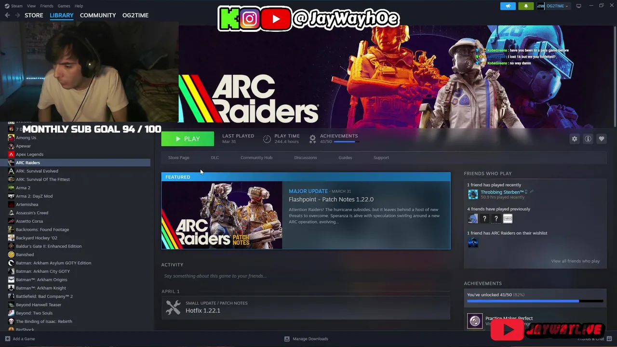Select Batman: Arkham Asylum GOTY Edition
617x347 pixels.
point(54,263)
